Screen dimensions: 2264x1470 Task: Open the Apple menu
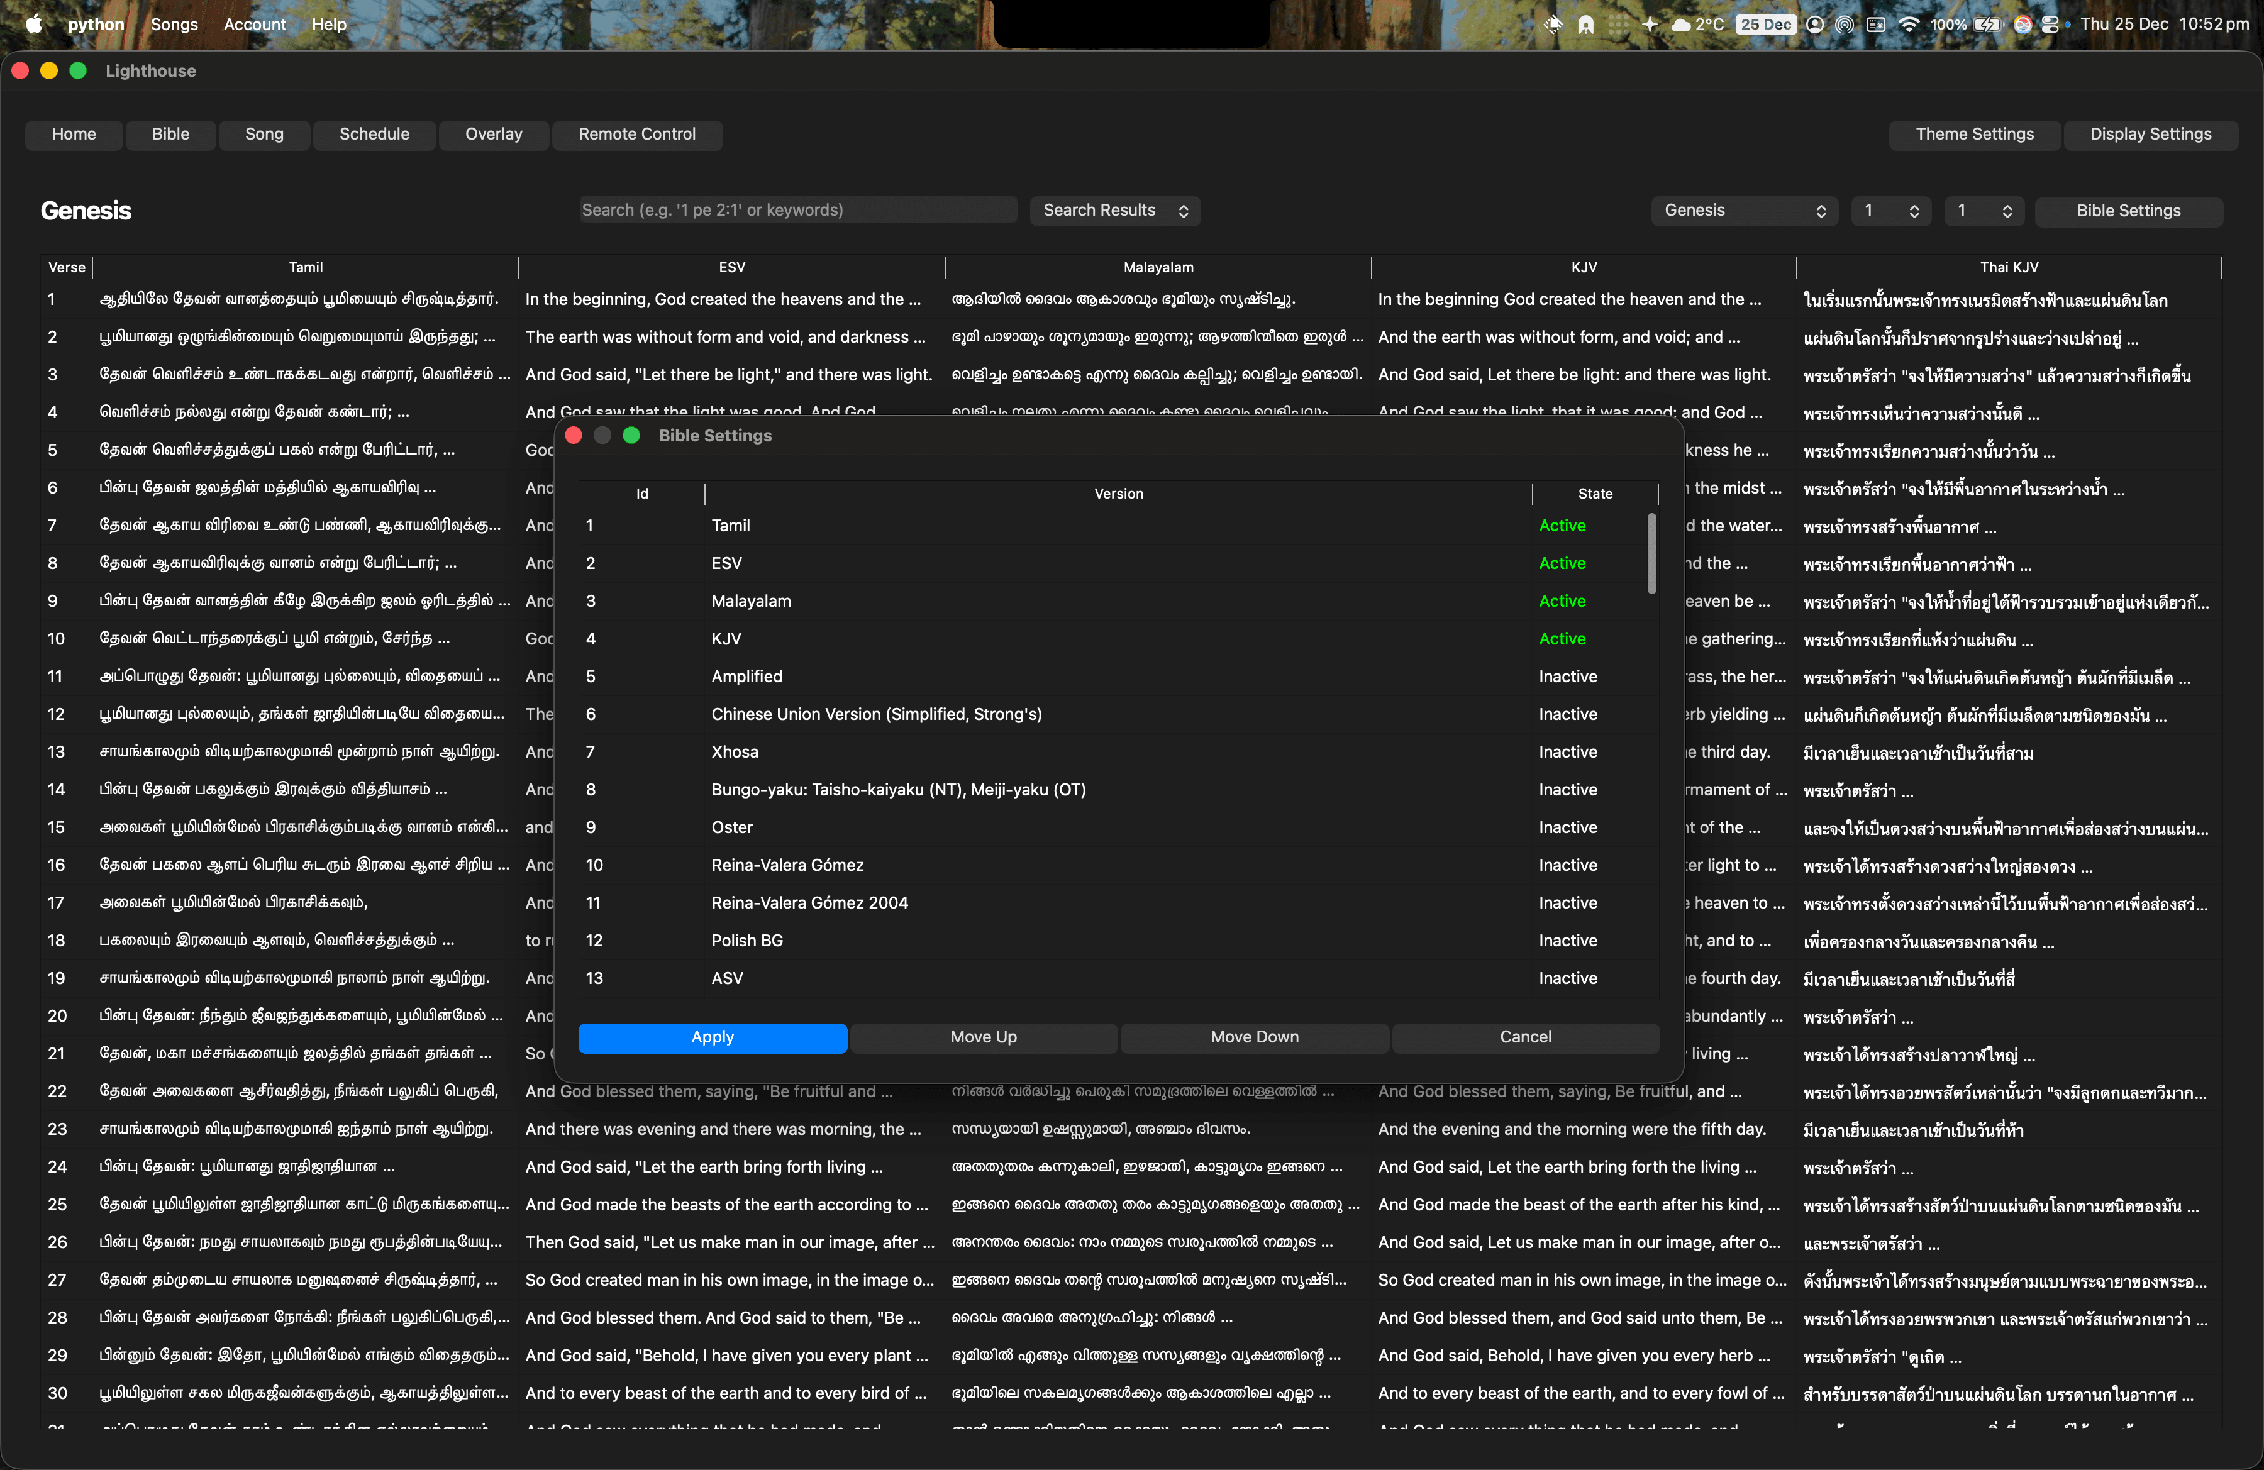pyautogui.click(x=34, y=24)
